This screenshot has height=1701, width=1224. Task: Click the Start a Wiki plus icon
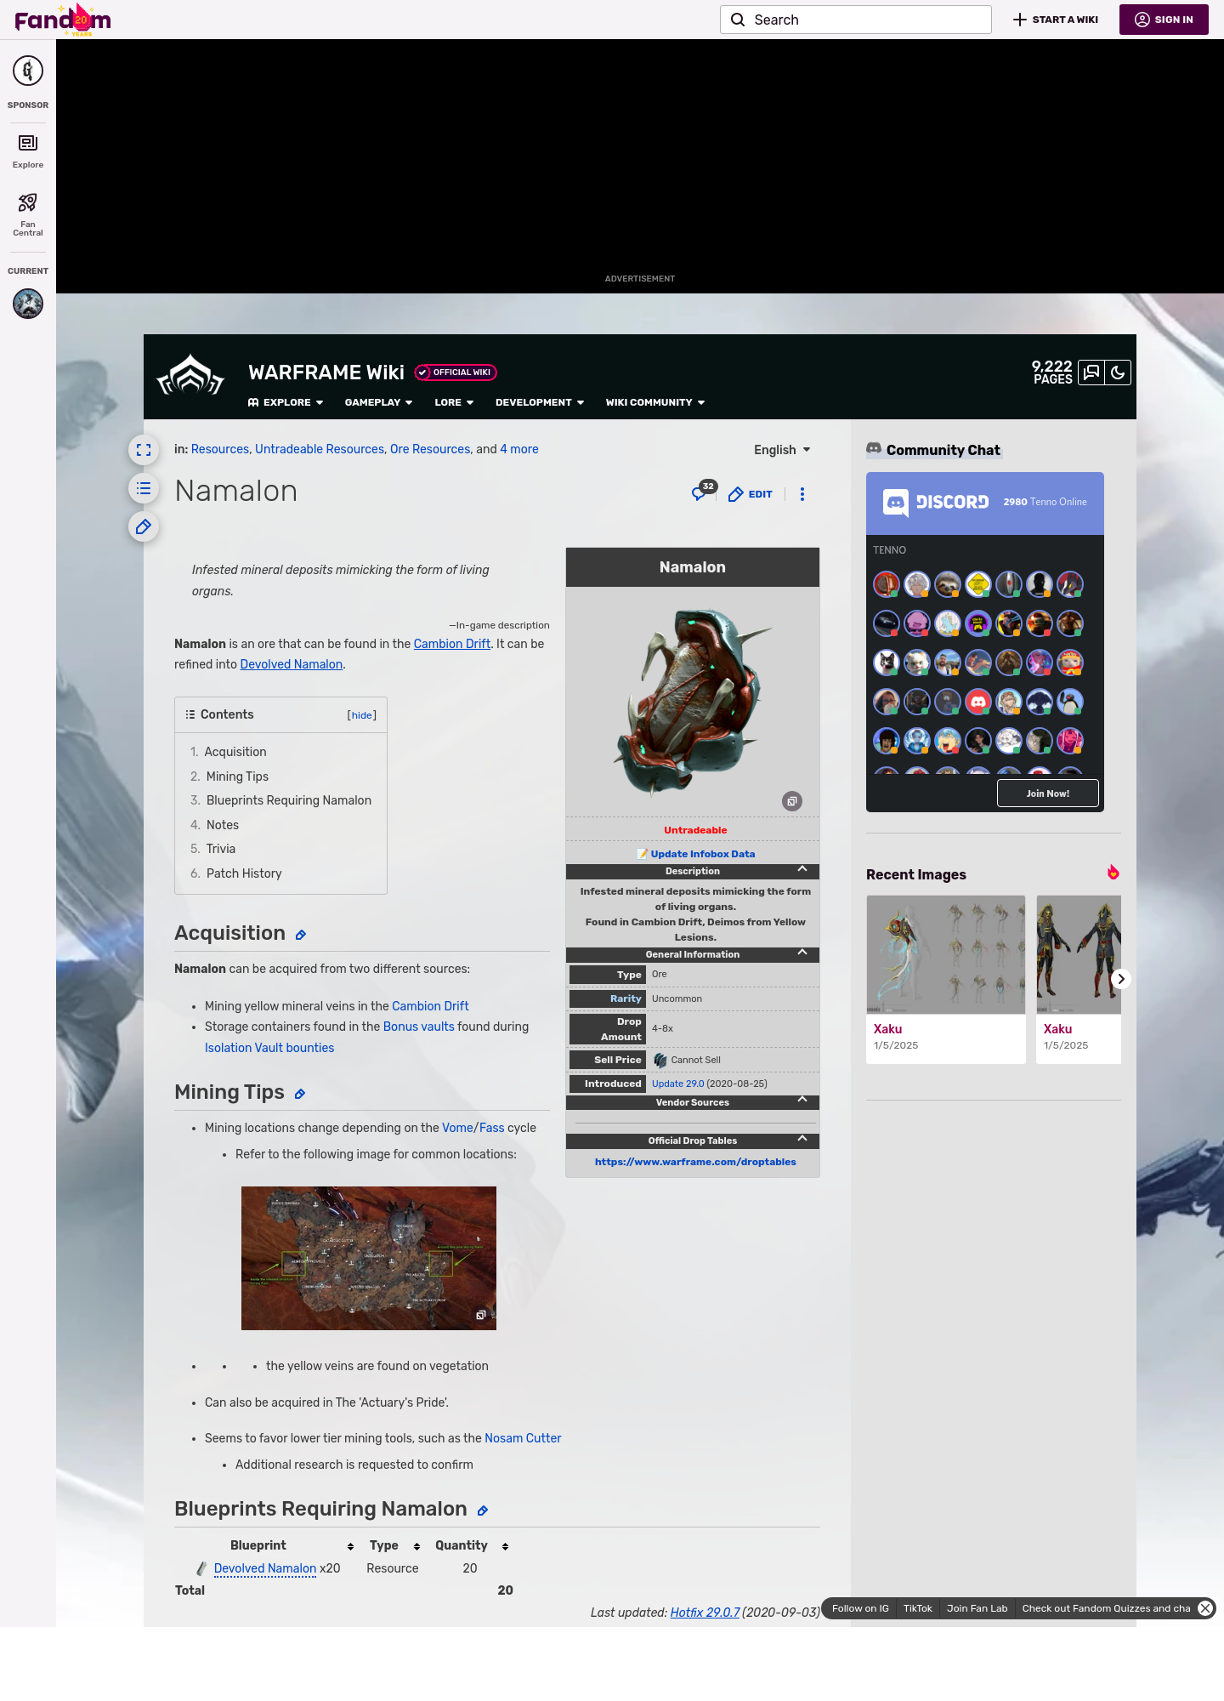point(1020,20)
